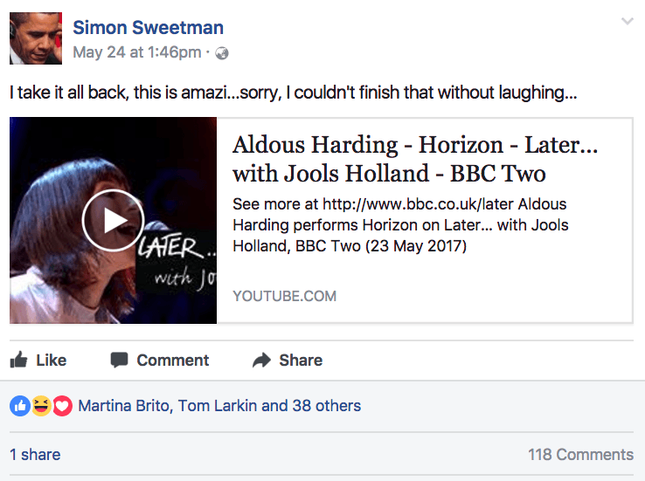Click the thumbs-up Like icon
The height and width of the screenshot is (481, 645).
pyautogui.click(x=17, y=360)
